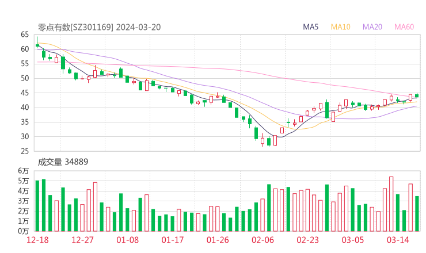The width and height of the screenshot is (426, 253).
Task: Click the 35 price axis label
Action: (x=25, y=122)
